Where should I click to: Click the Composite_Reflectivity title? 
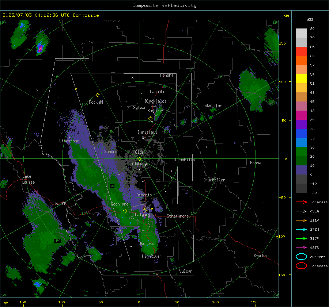click(x=164, y=5)
